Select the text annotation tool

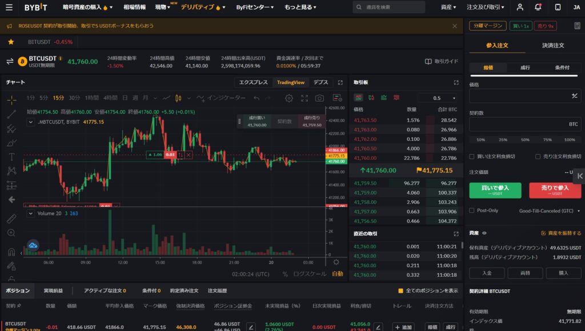pyautogui.click(x=11, y=157)
